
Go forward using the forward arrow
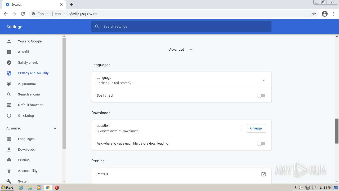pyautogui.click(x=14, y=14)
